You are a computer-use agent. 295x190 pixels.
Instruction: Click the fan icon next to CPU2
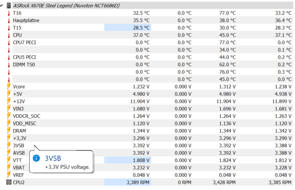[x=9, y=182]
